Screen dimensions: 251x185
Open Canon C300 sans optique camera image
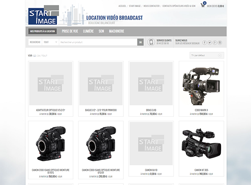101,143
